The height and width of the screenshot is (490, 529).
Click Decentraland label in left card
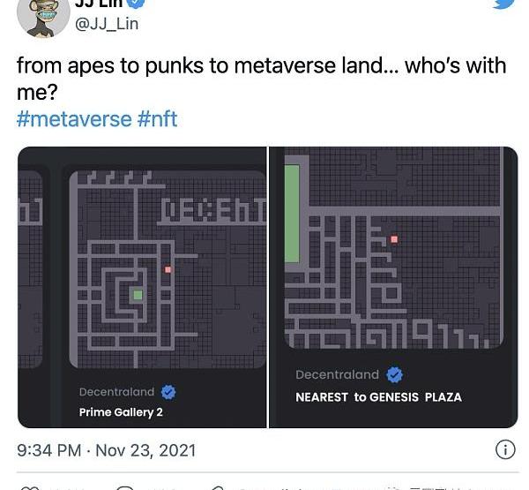116,392
